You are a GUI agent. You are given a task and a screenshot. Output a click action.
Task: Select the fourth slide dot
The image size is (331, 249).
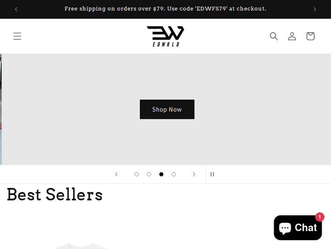[174, 174]
